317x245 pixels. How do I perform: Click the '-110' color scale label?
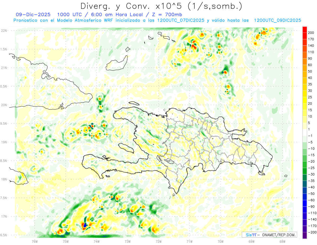pos(313,213)
